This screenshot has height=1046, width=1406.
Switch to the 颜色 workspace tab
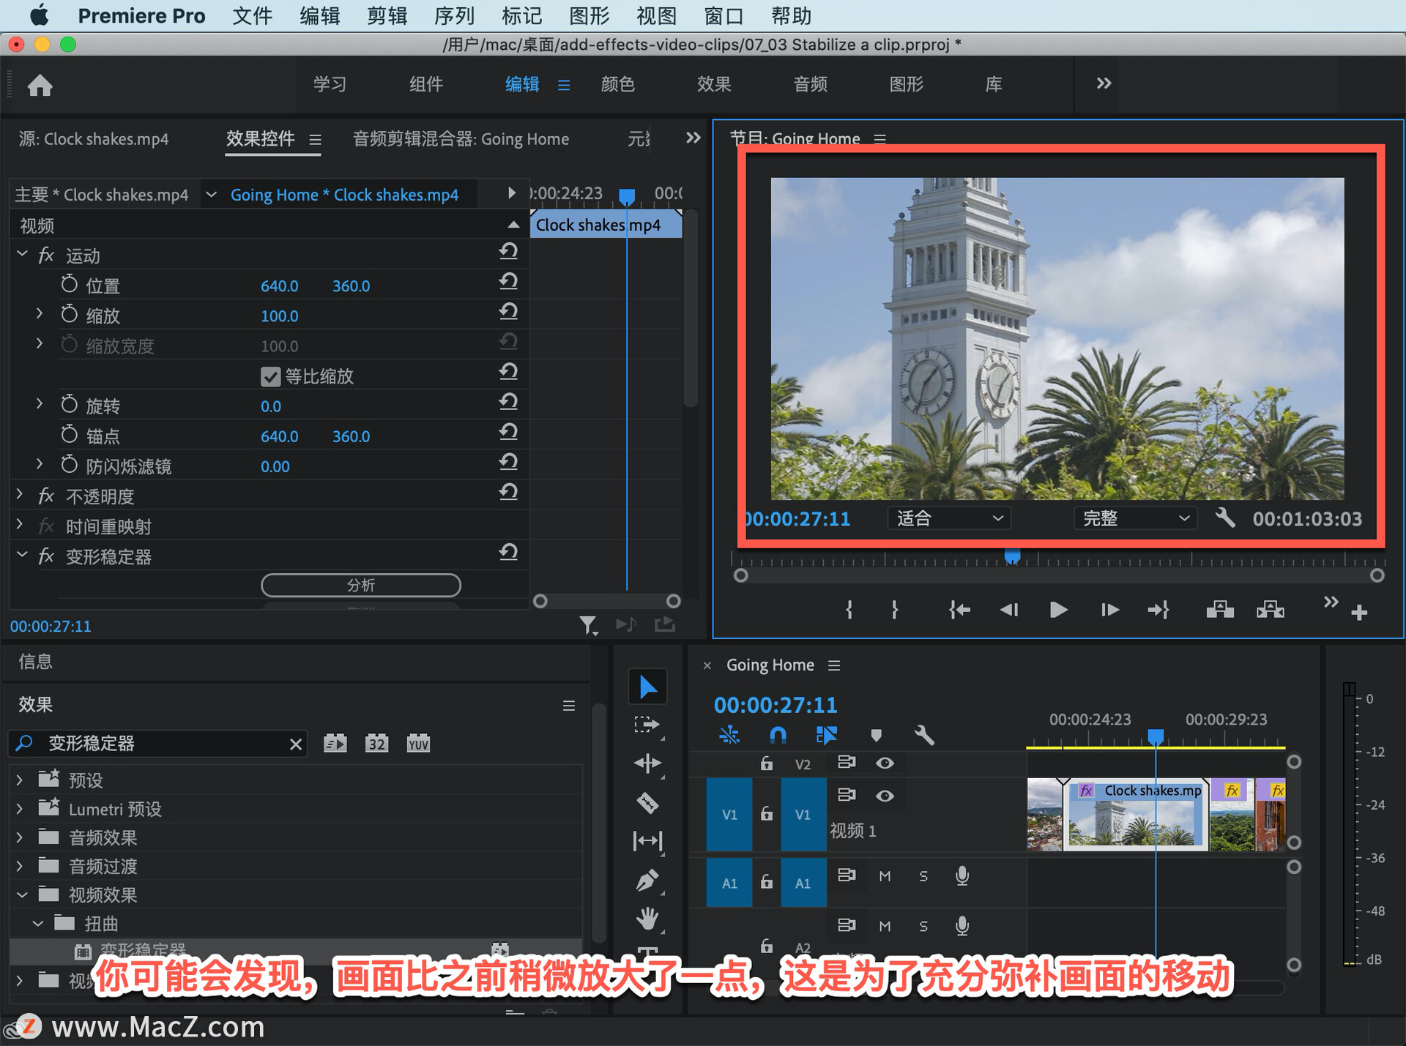(617, 84)
